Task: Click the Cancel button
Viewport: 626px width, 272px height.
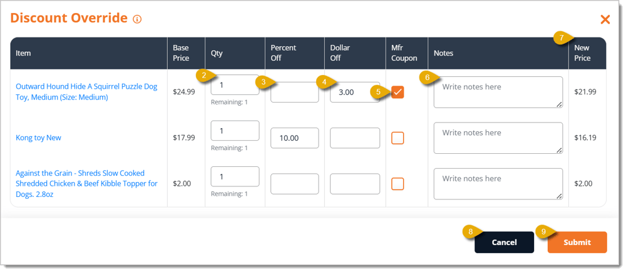Action: (504, 242)
